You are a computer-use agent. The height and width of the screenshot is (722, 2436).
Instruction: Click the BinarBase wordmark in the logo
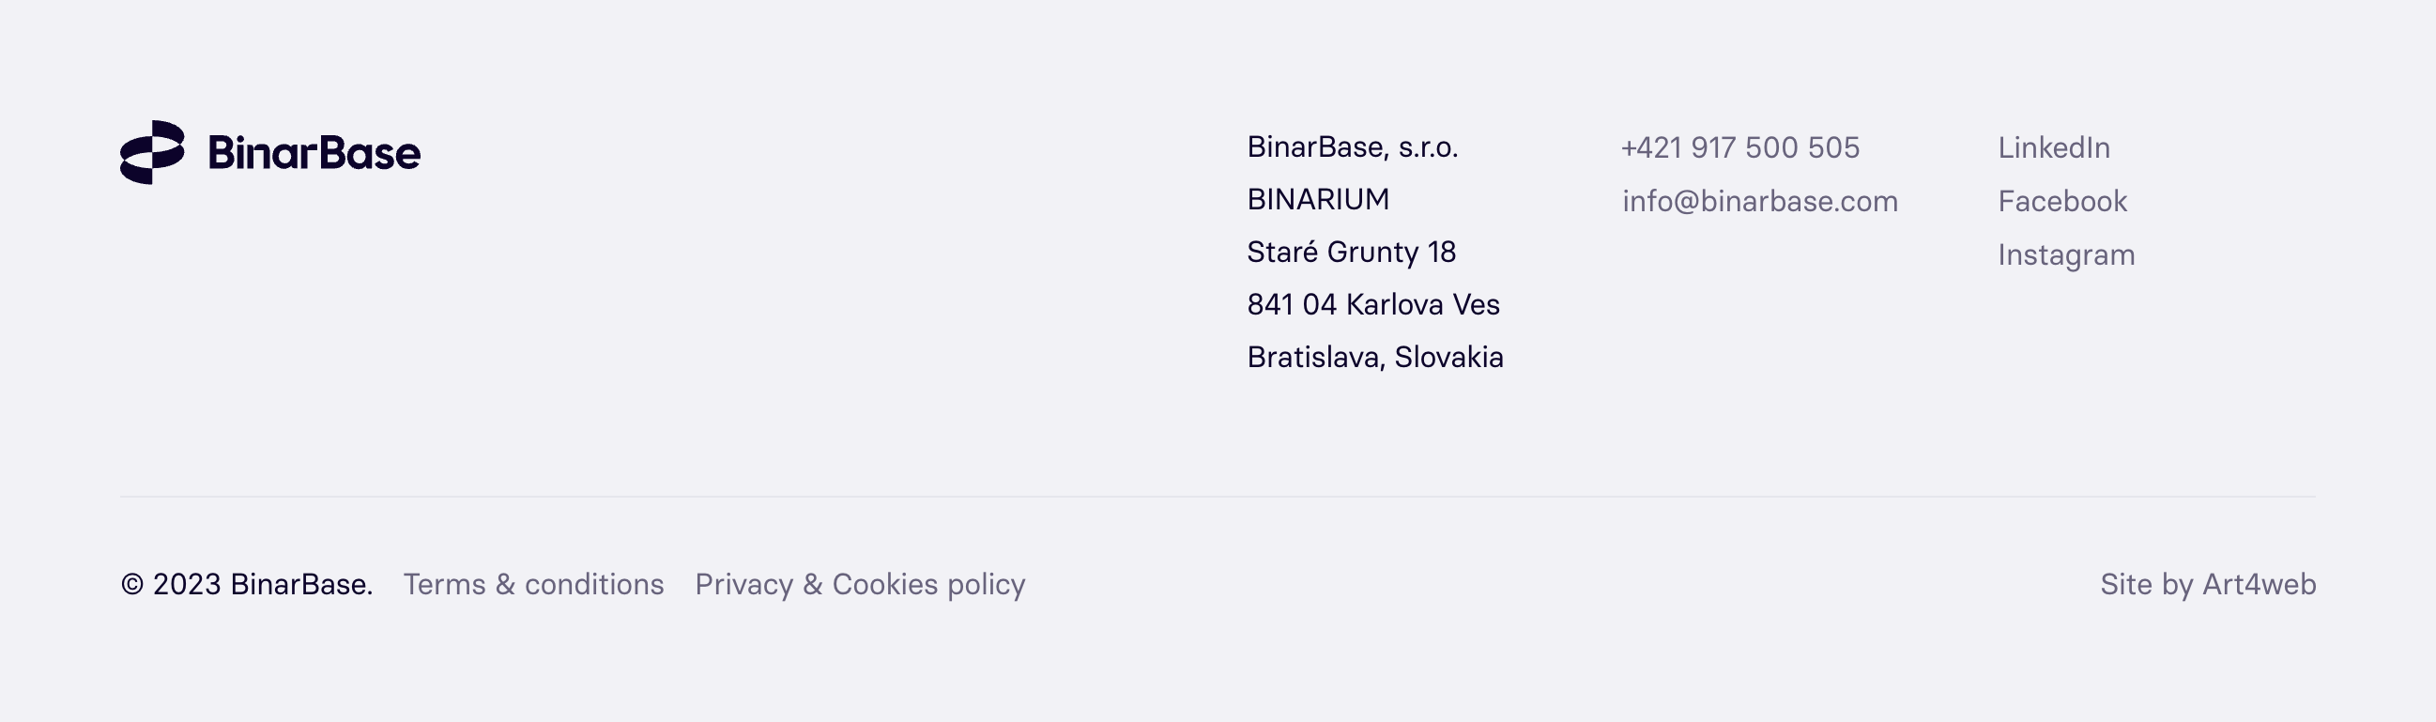click(314, 153)
